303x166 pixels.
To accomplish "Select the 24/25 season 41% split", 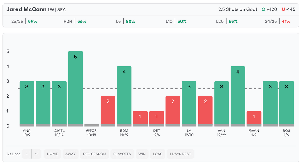I will point(278,22).
